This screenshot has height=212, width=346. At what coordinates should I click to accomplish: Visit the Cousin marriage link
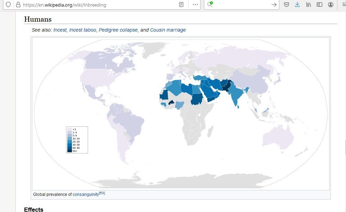168,30
